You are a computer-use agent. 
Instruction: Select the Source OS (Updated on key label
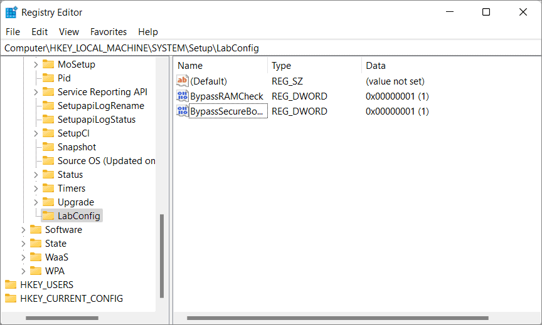[x=107, y=161]
